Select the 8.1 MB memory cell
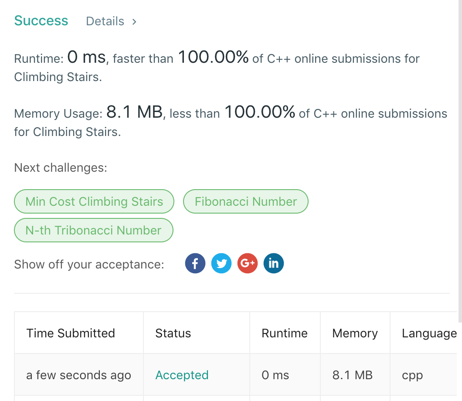Image resolution: width=462 pixels, height=401 pixels. coord(352,375)
